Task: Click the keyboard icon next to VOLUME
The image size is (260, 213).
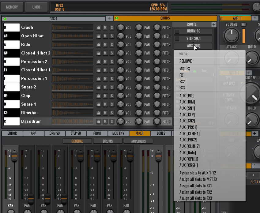Action: 243,24
